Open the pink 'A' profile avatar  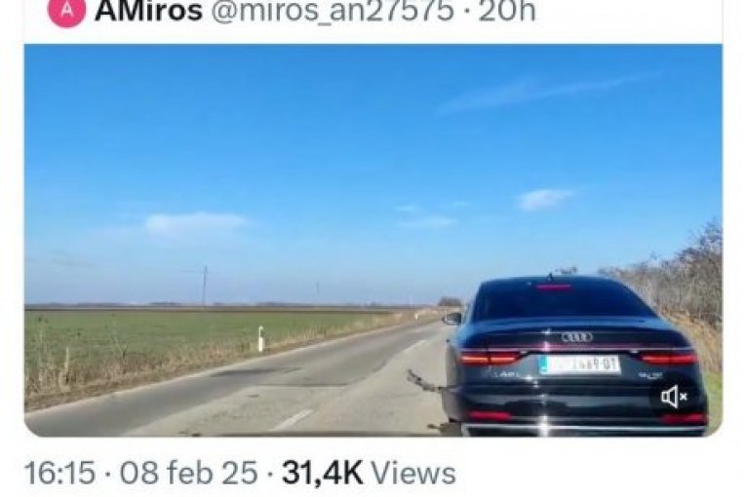pos(66,12)
